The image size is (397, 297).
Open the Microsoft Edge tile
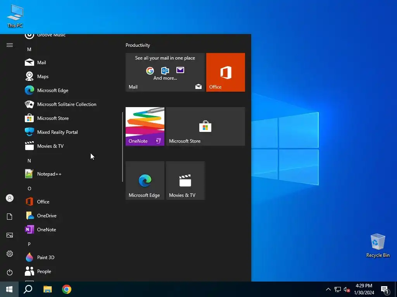coord(145,181)
